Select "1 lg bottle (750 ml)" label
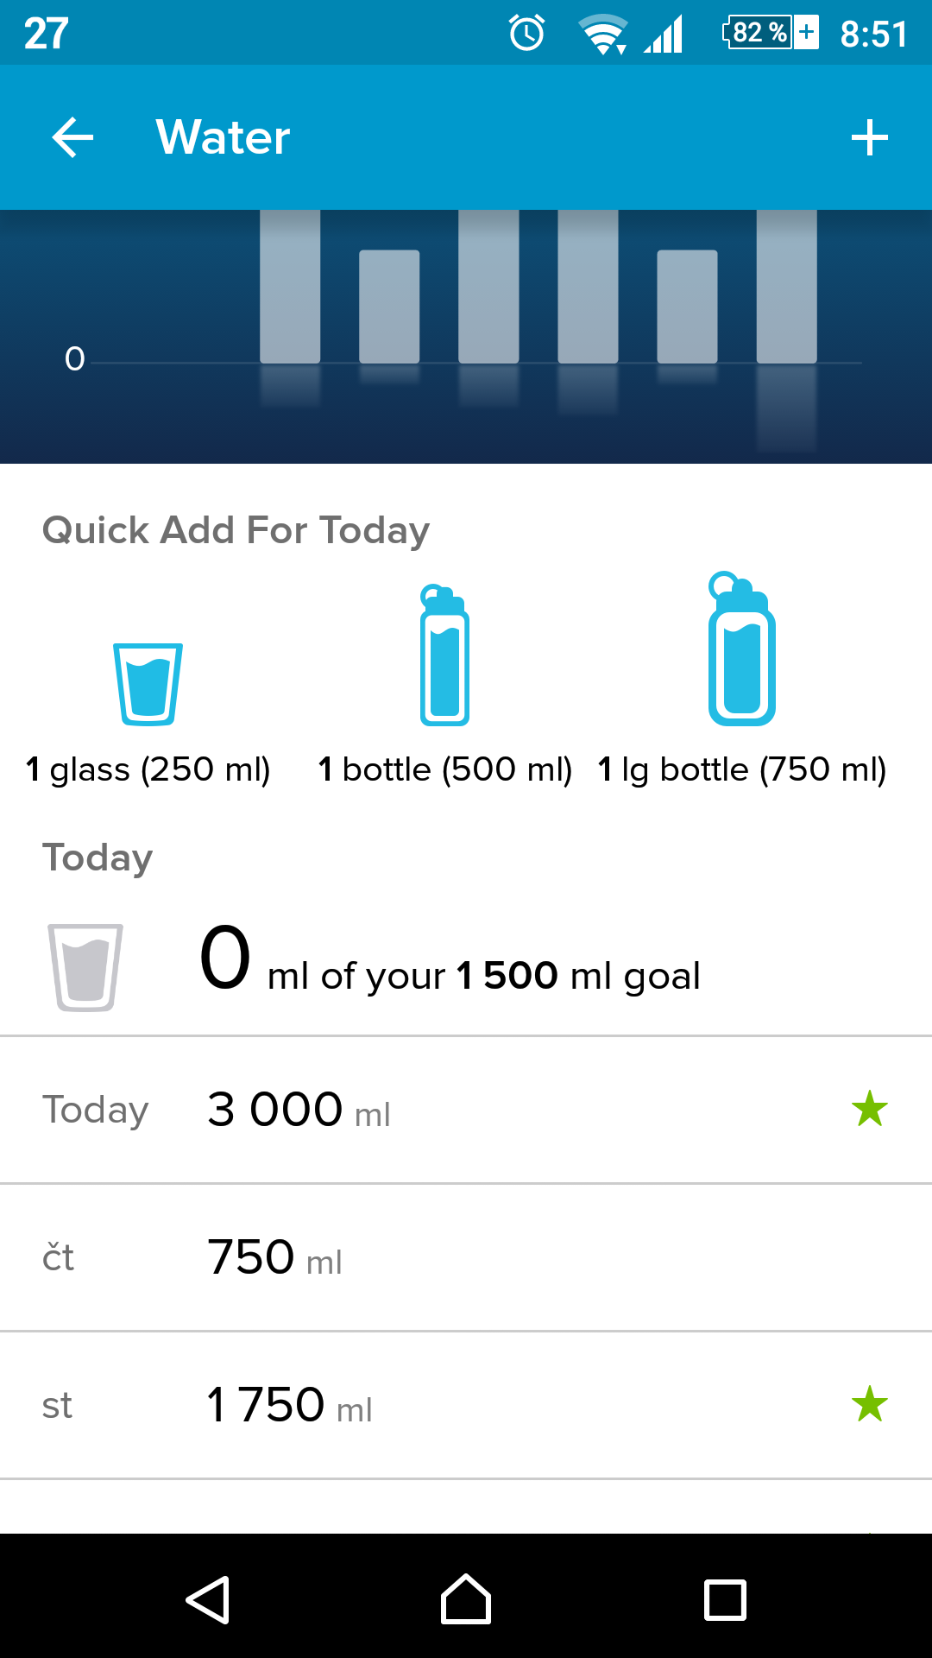 pos(741,769)
